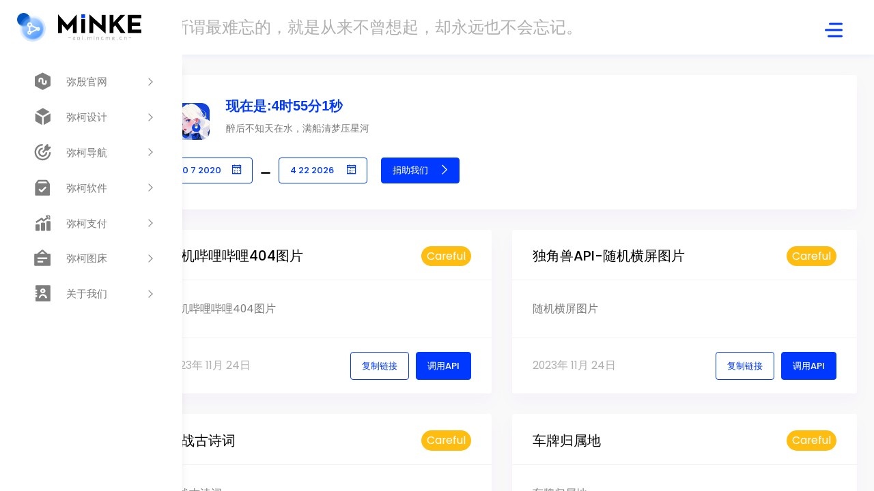This screenshot has width=874, height=491.
Task: Toggle the hamburger menu icon
Action: tap(833, 30)
